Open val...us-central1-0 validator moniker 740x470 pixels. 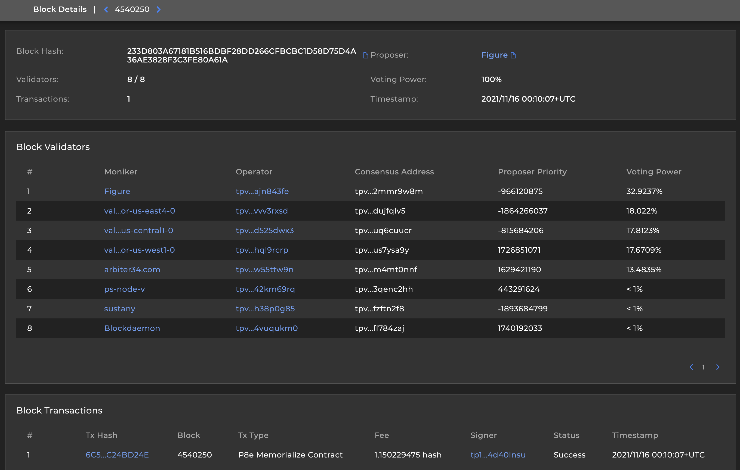tap(138, 230)
